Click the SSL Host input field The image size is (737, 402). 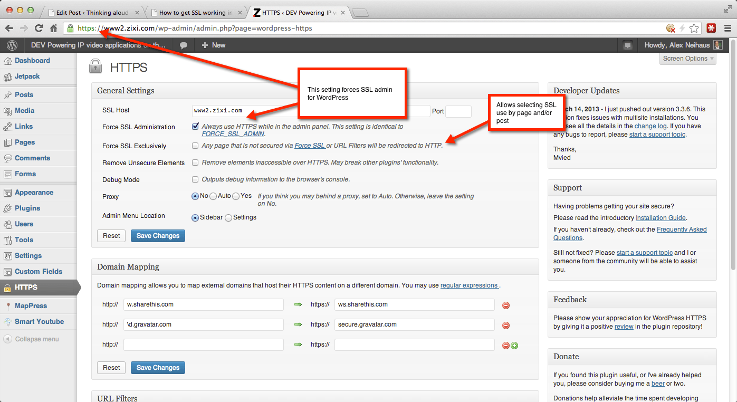tap(311, 111)
